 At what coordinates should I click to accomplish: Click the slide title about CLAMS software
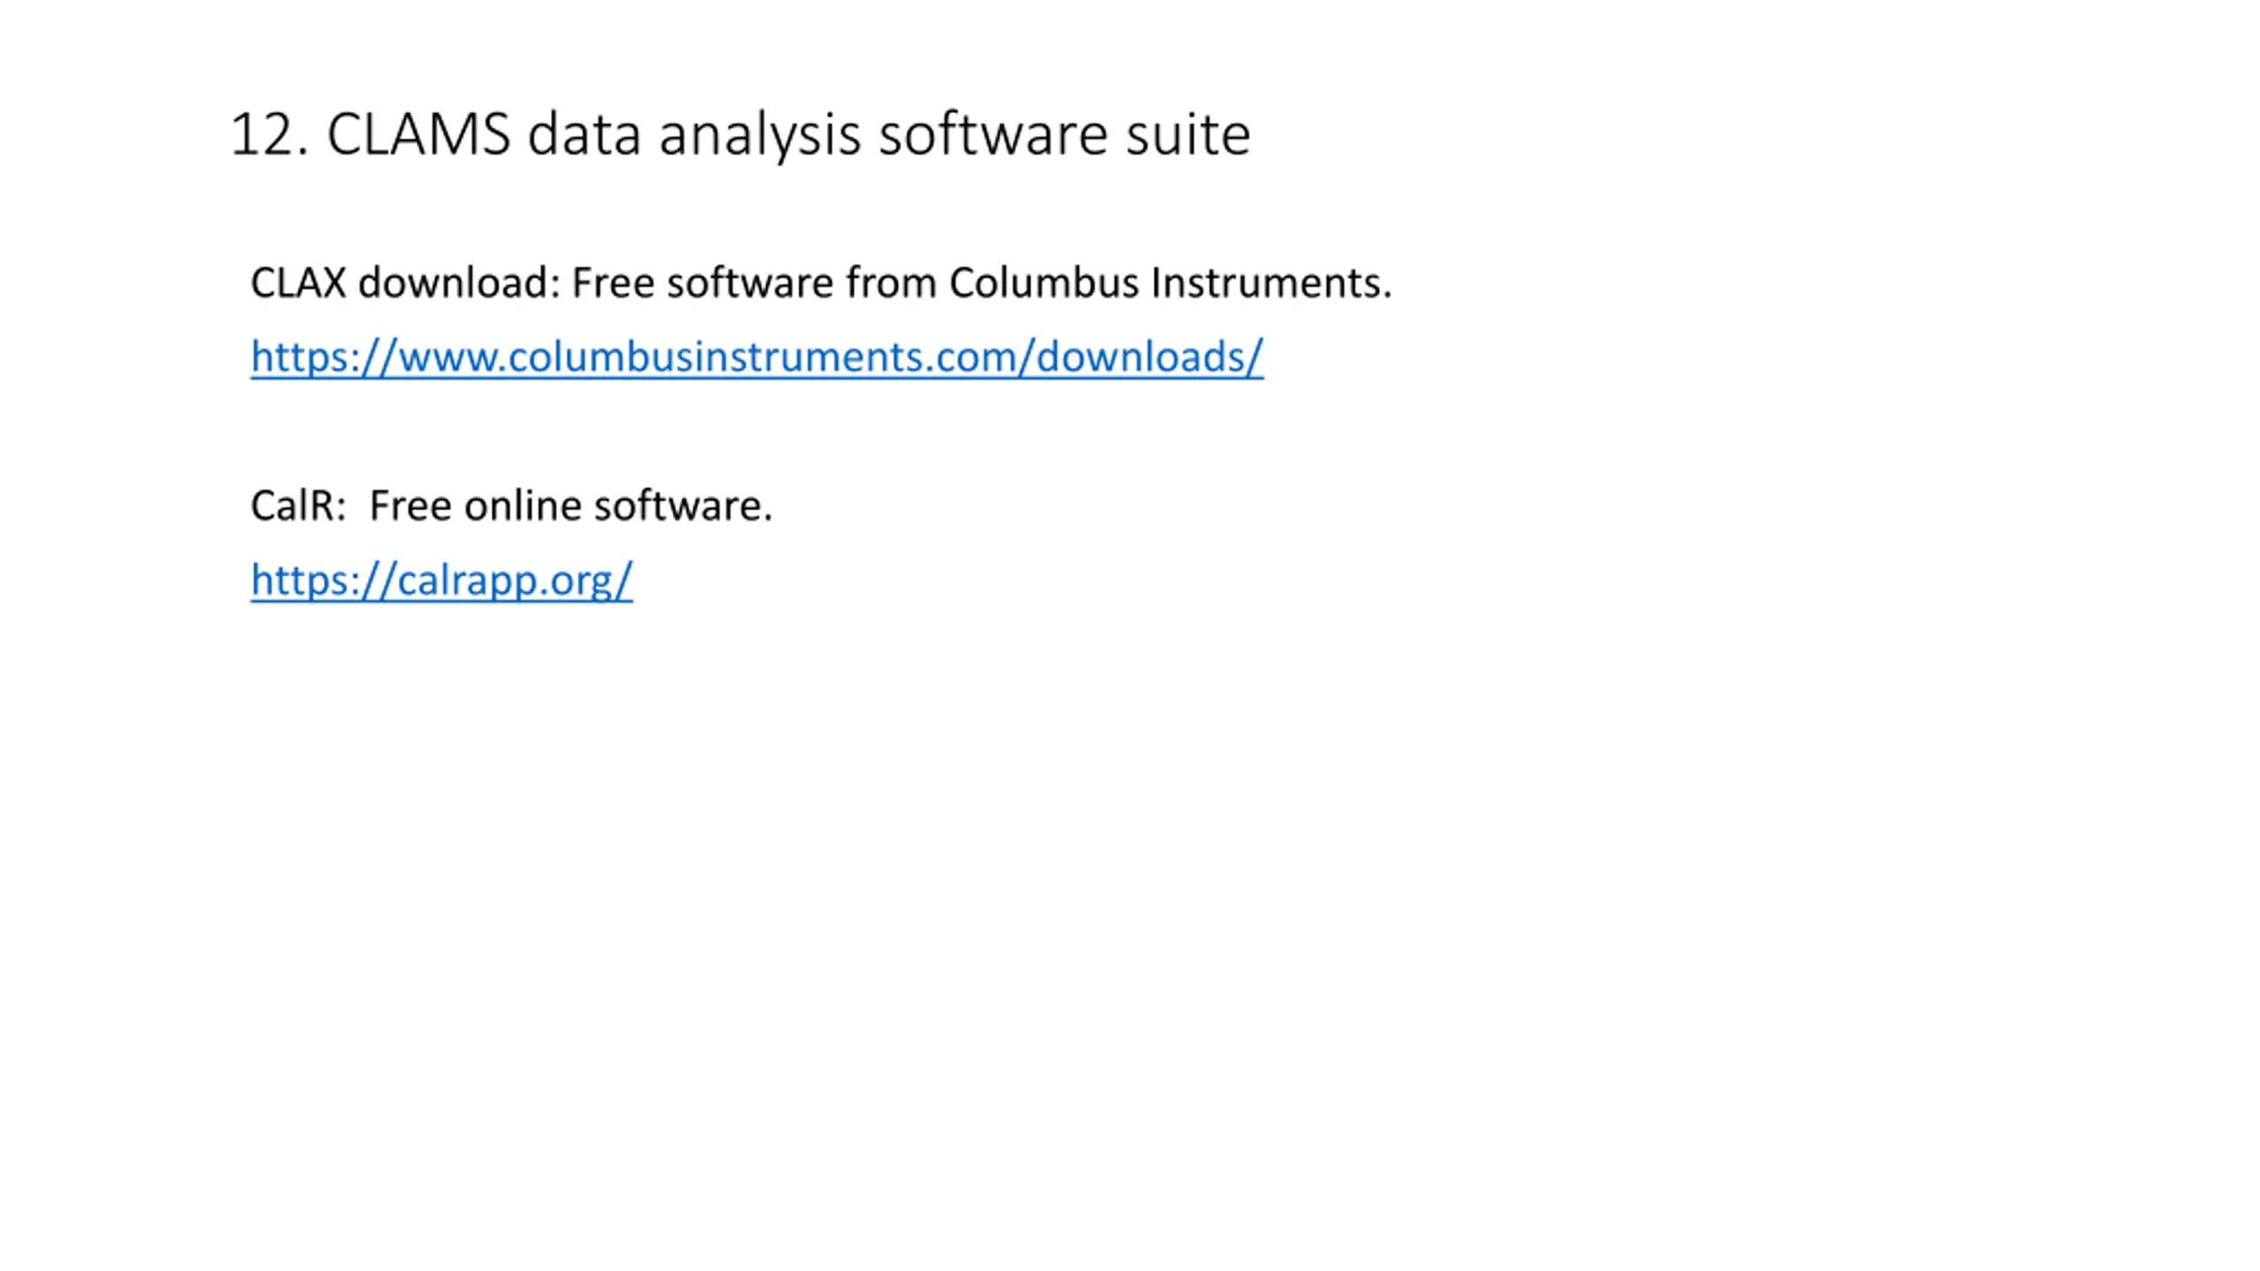740,134
